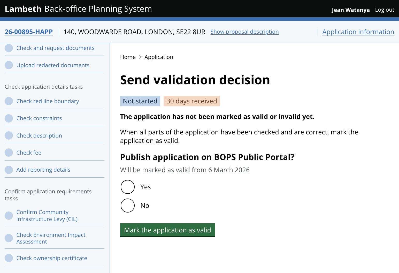Viewport: 399px width, 273px height.
Task: Open the Check constraints task link
Action: pos(39,118)
